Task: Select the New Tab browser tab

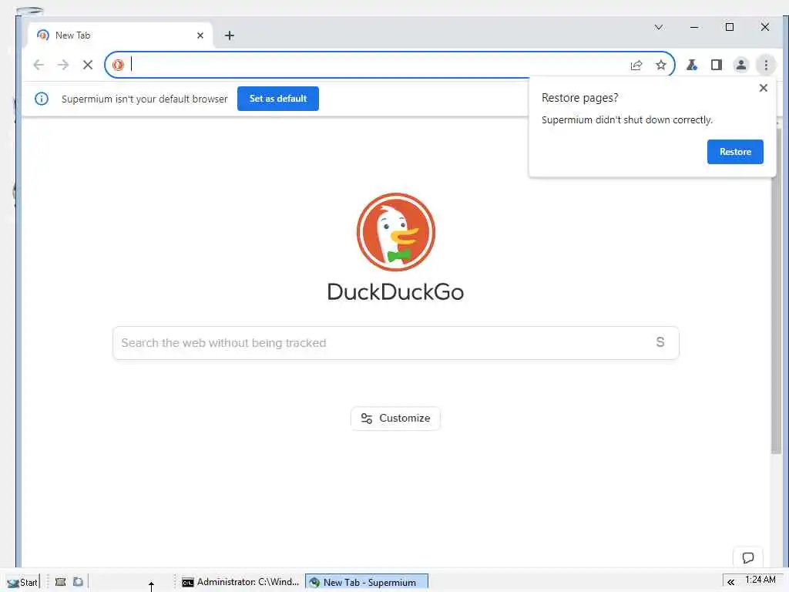Action: pyautogui.click(x=120, y=35)
